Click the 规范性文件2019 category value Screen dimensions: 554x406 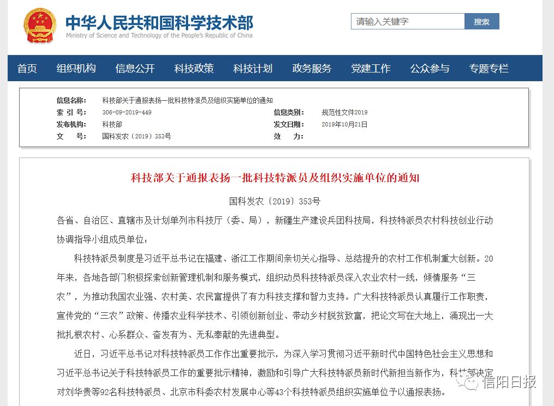(344, 112)
